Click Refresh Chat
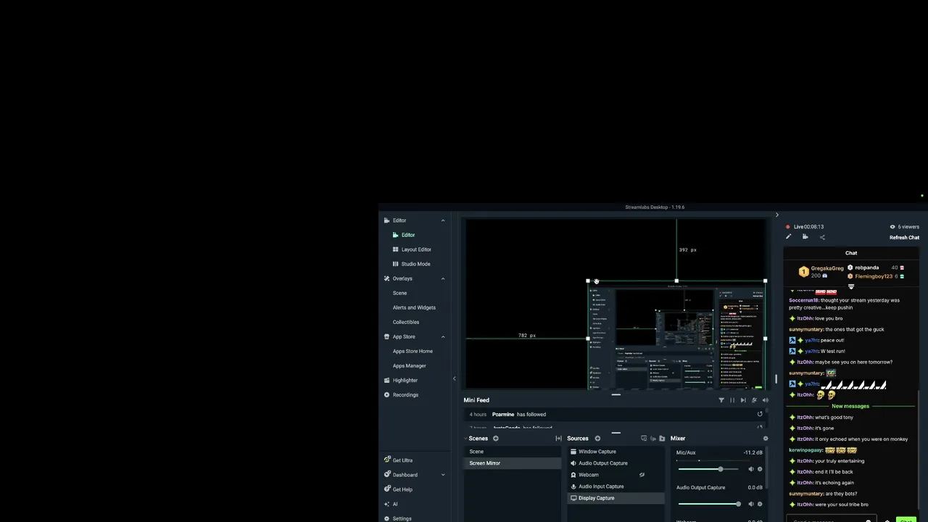This screenshot has width=928, height=522. coord(904,238)
